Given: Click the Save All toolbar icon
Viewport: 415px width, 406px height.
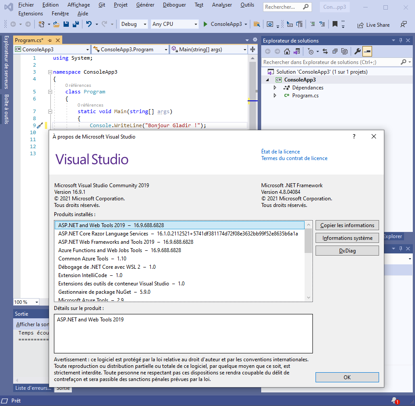Looking at the screenshot, I should point(75,24).
